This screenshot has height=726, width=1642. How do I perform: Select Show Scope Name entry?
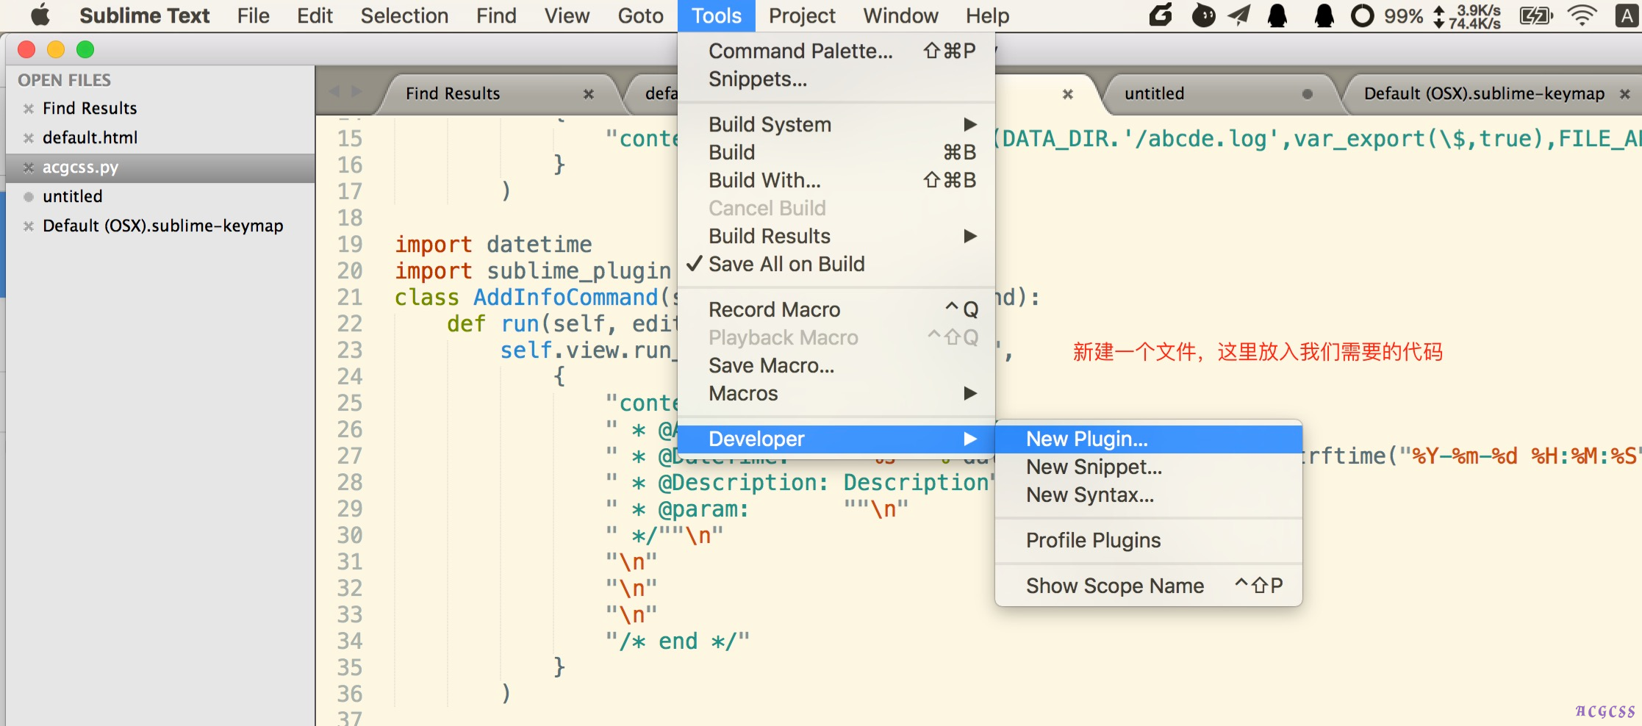(1148, 586)
